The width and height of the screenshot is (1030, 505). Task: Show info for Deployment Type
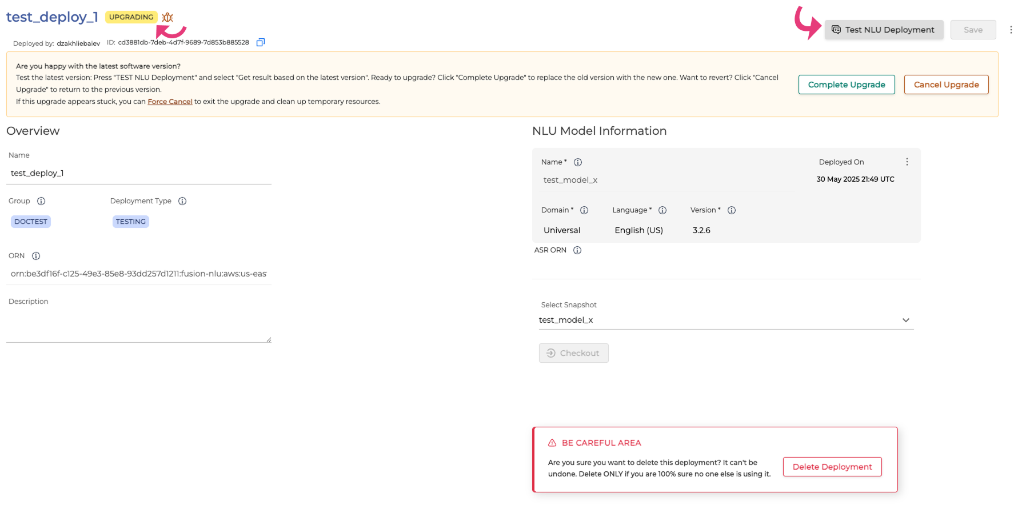[182, 201]
